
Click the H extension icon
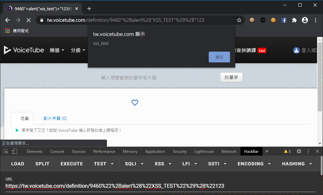[x=263, y=20]
